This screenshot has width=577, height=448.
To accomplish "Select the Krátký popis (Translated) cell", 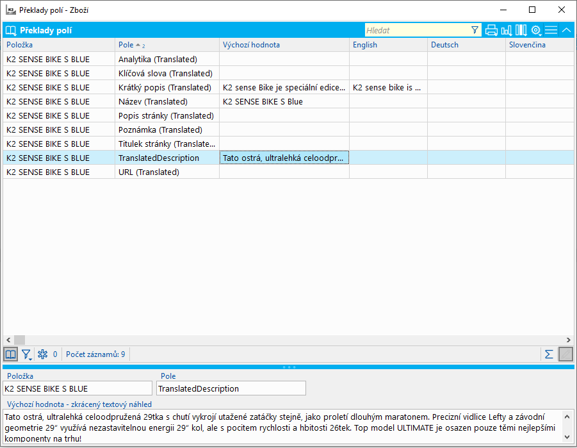I will 167,87.
